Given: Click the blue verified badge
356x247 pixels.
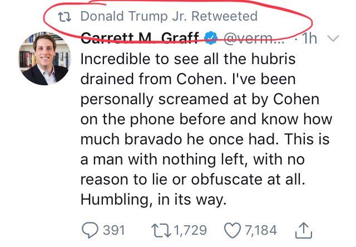Looking at the screenshot, I should pos(210,40).
